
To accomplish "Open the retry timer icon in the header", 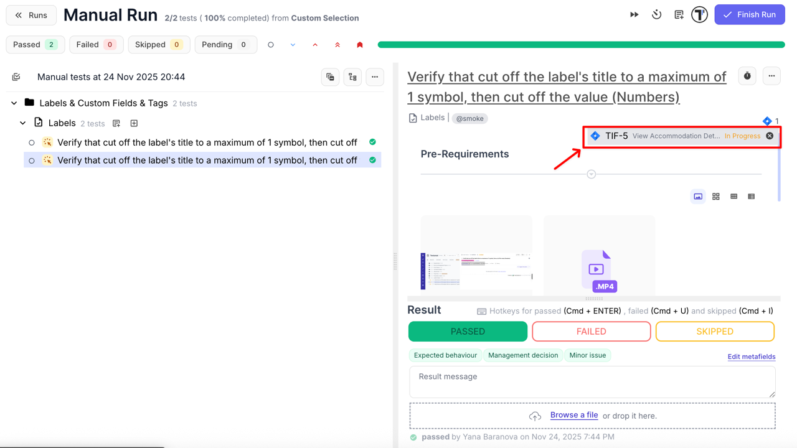I will click(x=656, y=14).
